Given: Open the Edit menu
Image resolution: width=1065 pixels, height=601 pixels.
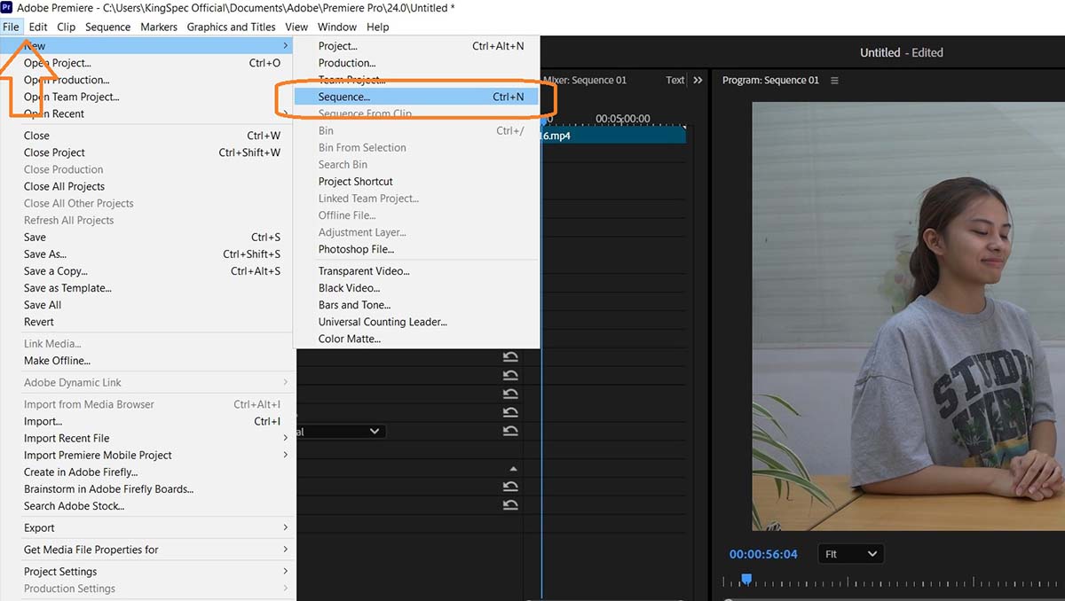Looking at the screenshot, I should click(38, 27).
